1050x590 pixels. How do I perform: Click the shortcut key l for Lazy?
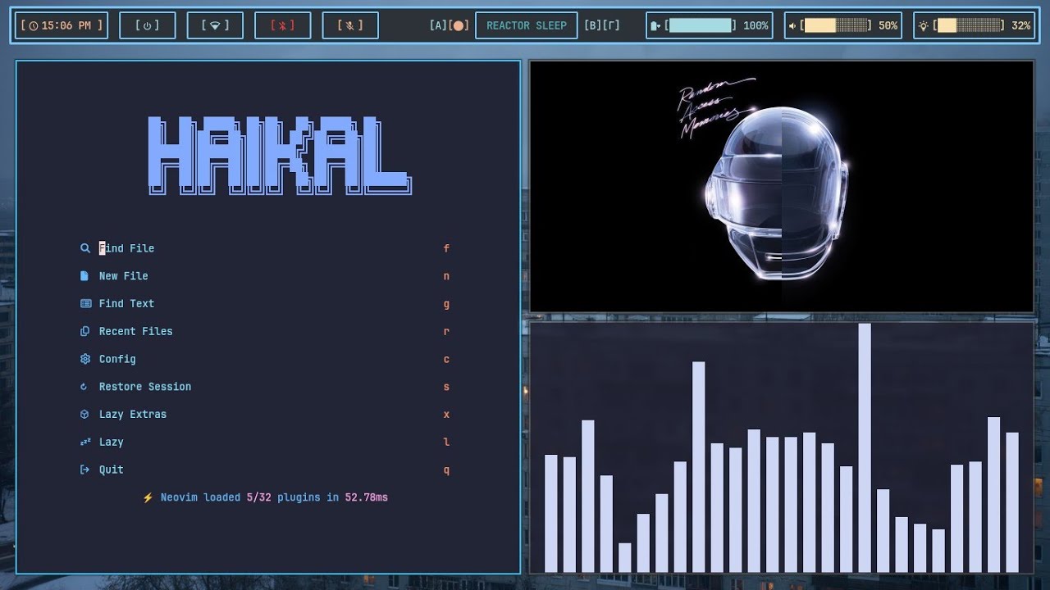coord(446,442)
